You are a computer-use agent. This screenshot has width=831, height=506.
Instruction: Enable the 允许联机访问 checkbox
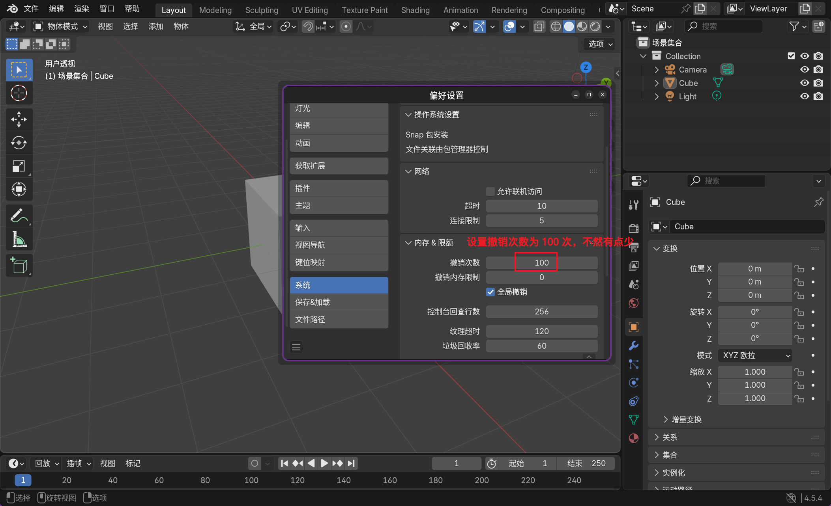pyautogui.click(x=490, y=192)
